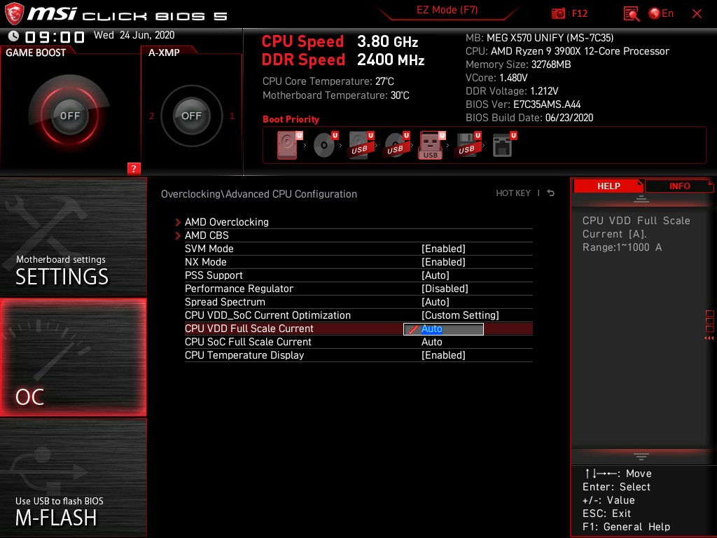The height and width of the screenshot is (538, 717).
Task: Click the clock icon beside 09:00
Action: (x=14, y=36)
